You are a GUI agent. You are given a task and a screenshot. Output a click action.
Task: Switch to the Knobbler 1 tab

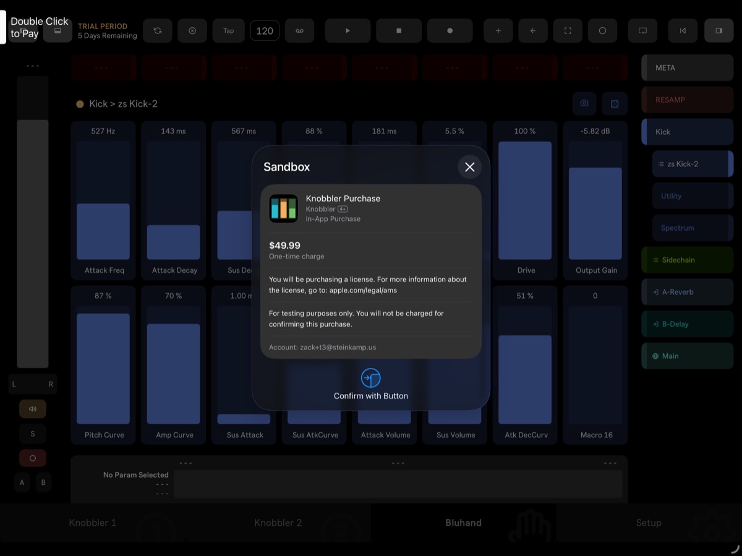(x=93, y=523)
